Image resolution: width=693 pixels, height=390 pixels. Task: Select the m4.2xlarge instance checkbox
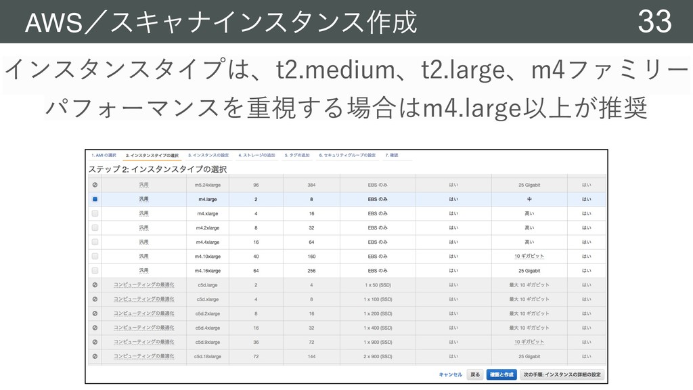(x=95, y=227)
